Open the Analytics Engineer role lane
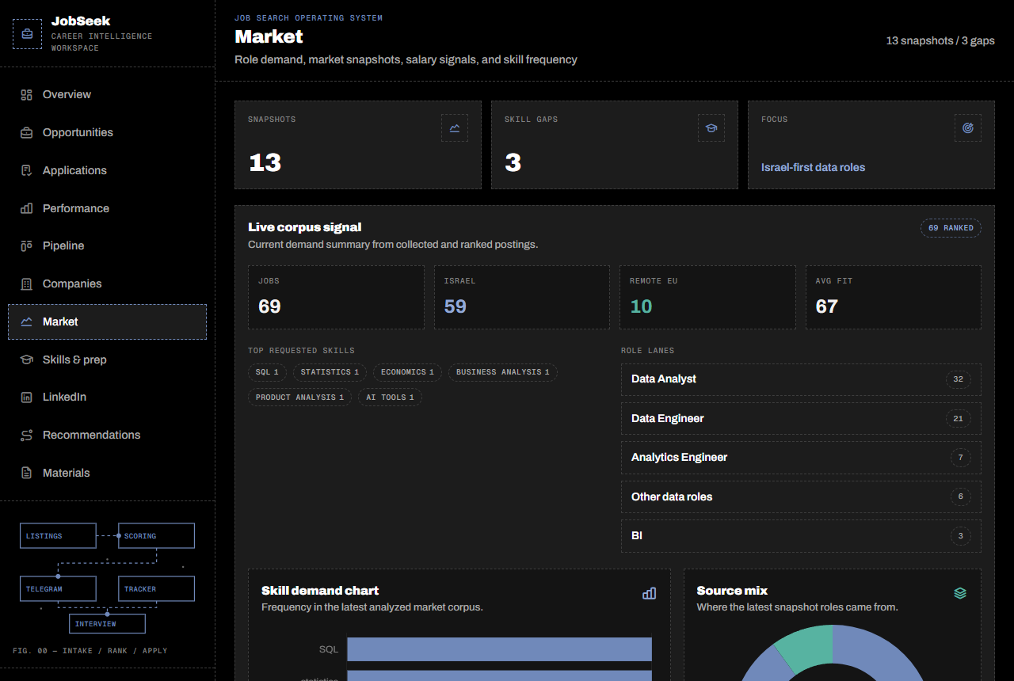The width and height of the screenshot is (1014, 681). 801,458
